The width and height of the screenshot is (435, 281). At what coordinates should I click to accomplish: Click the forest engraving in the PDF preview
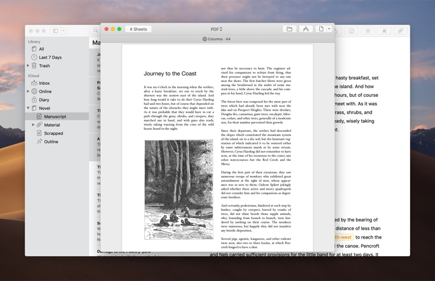click(x=179, y=190)
